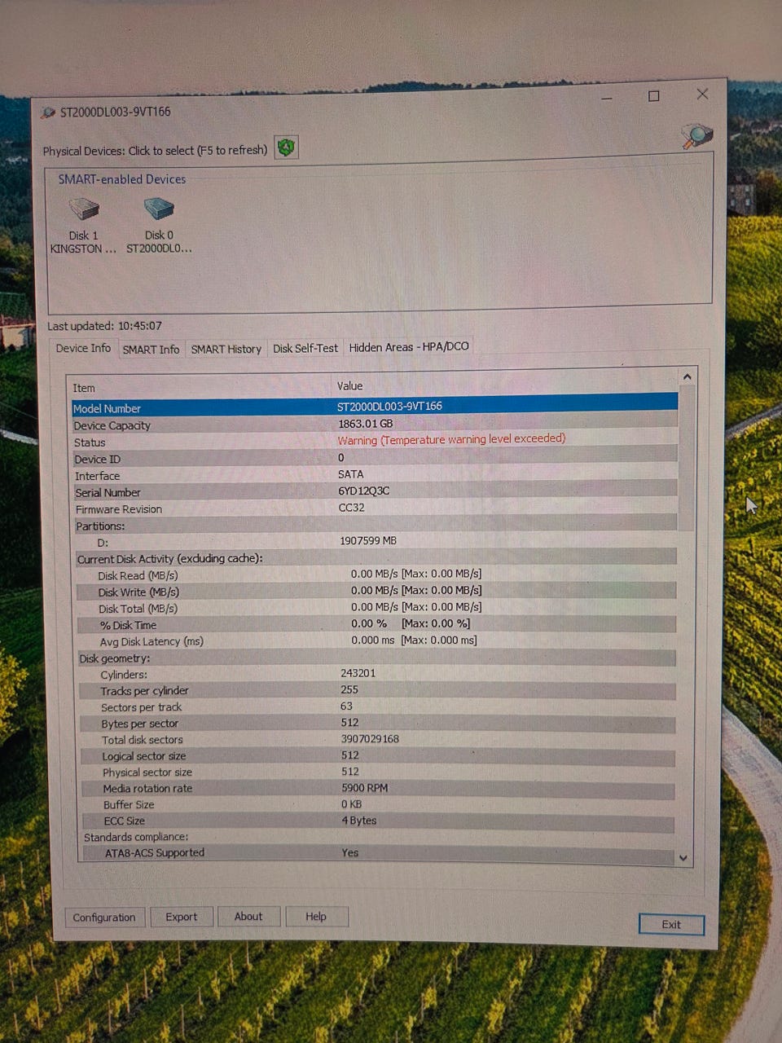Screen dimensions: 782x1043
Task: Select the Status row label
Action: [x=90, y=442]
